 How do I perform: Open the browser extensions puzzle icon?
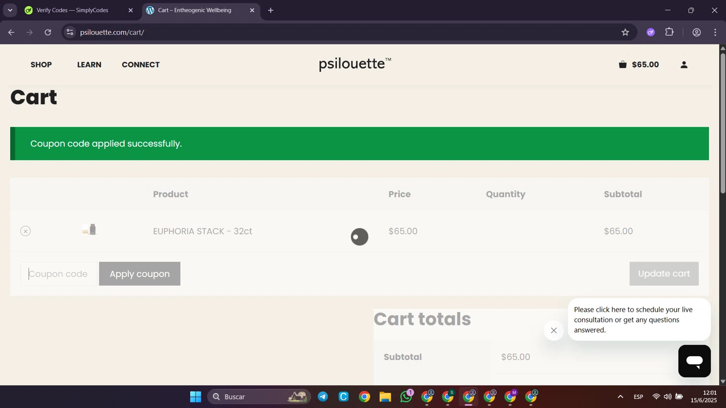[x=669, y=32]
